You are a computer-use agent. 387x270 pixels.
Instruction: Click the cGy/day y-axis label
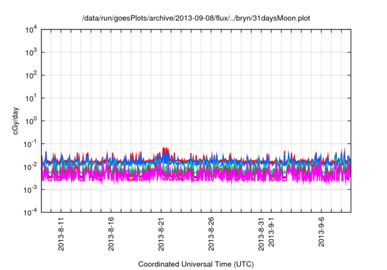coord(18,121)
